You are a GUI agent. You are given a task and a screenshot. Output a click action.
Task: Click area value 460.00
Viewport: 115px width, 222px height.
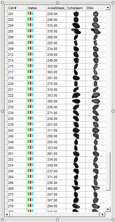(52, 189)
